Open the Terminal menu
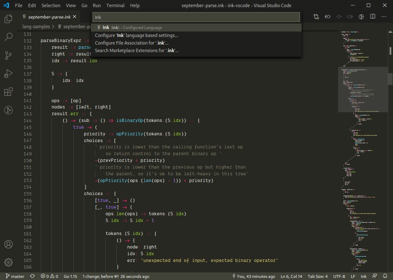 (115, 5)
